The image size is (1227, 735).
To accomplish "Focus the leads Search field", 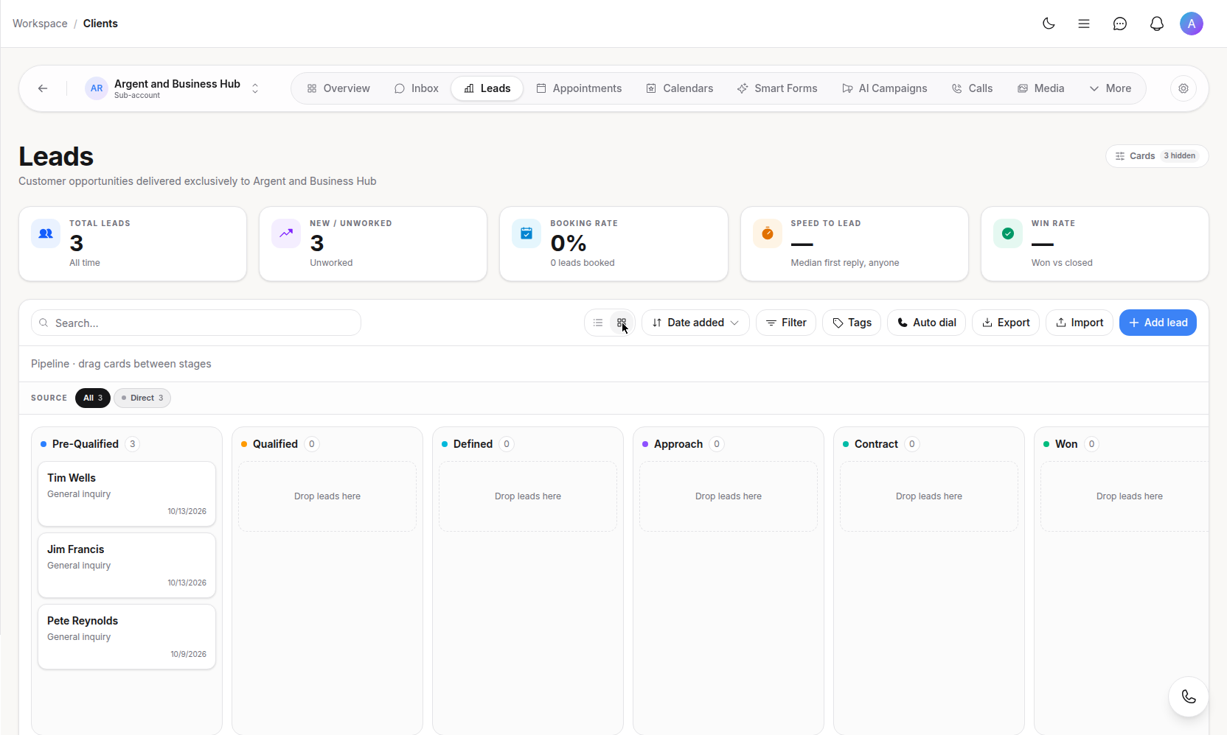I will point(196,323).
